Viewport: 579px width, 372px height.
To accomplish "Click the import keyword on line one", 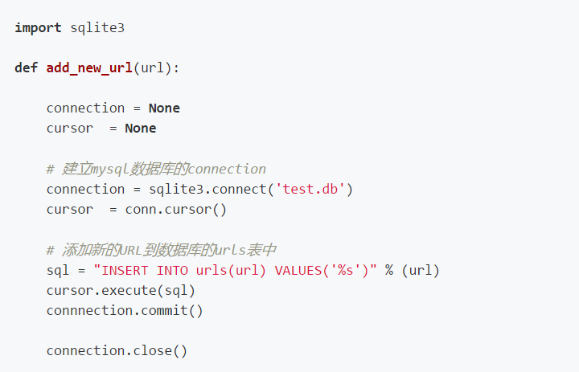I will point(38,28).
